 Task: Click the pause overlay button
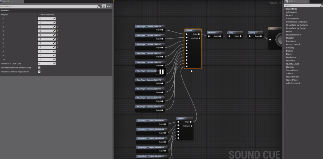[161, 72]
